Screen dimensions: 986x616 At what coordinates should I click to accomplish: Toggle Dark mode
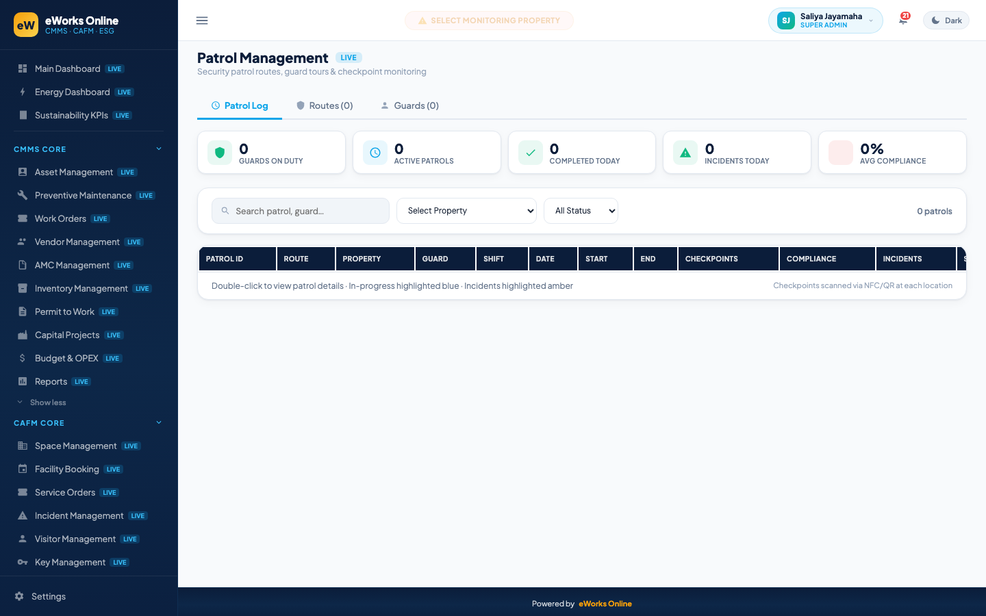946,21
